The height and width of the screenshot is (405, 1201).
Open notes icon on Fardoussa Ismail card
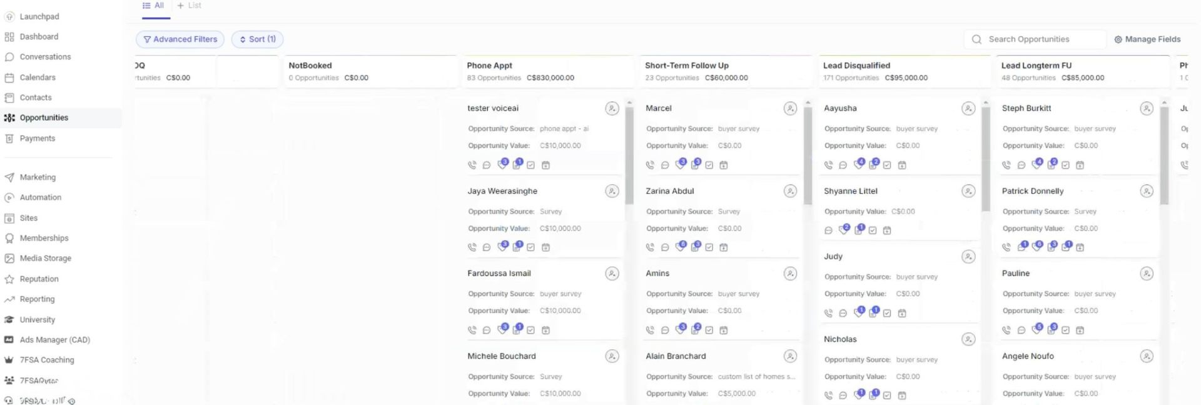pyautogui.click(x=516, y=329)
